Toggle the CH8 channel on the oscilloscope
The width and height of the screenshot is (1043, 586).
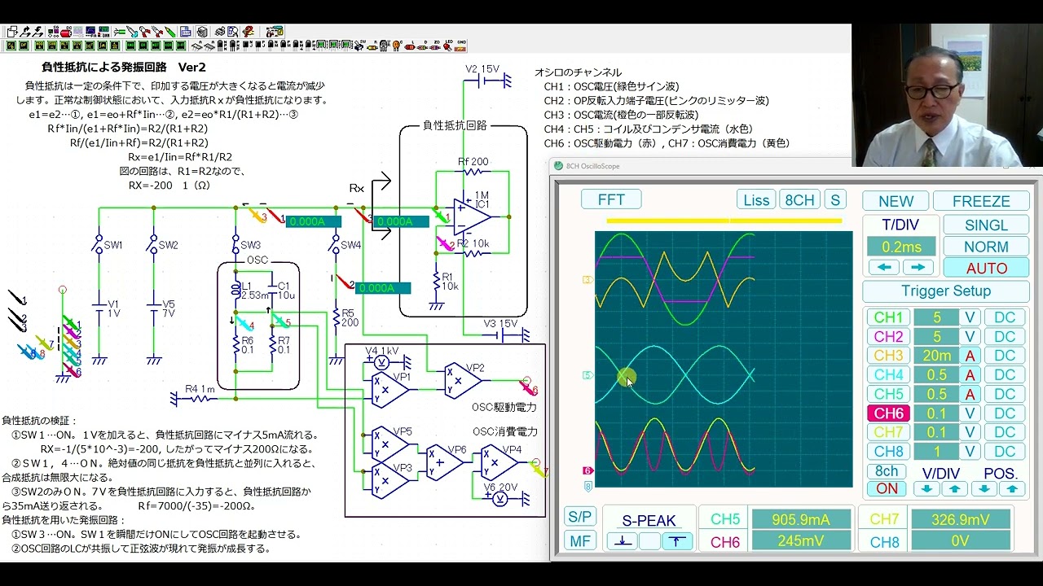tap(888, 452)
